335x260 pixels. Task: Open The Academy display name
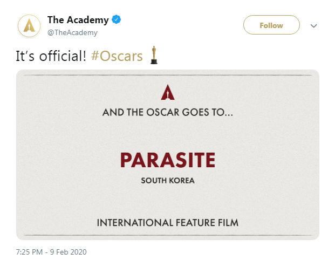pyautogui.click(x=78, y=20)
